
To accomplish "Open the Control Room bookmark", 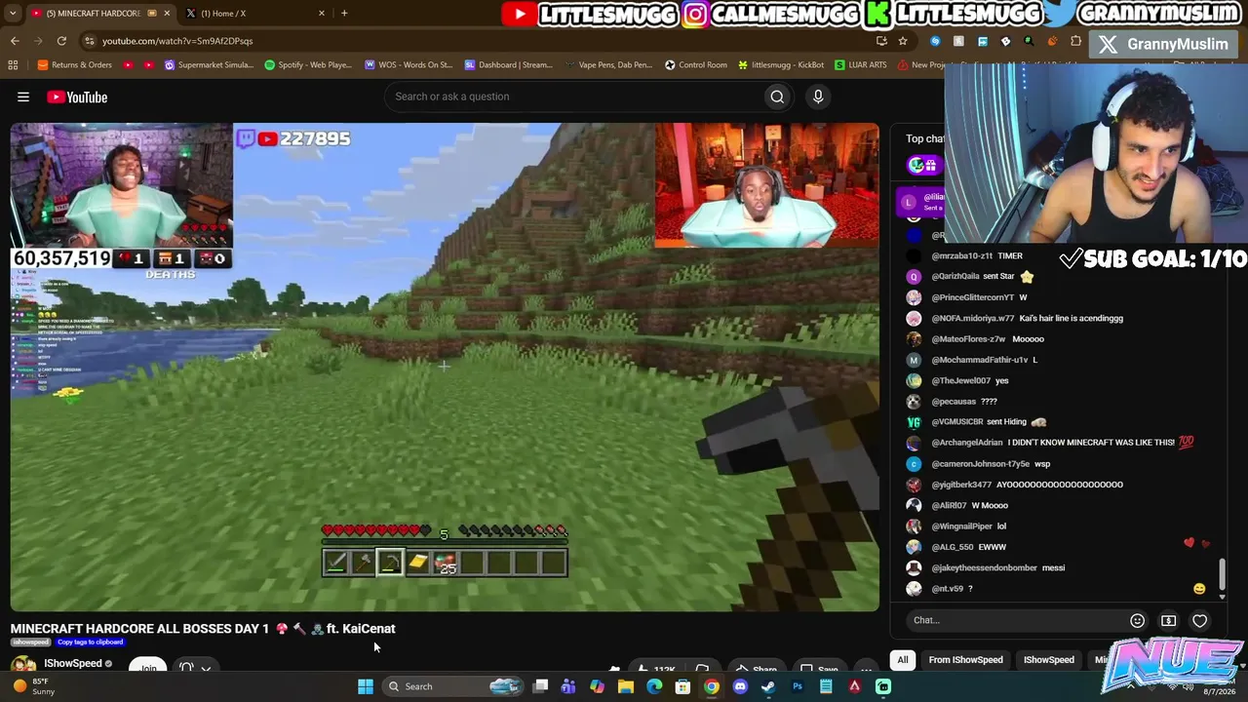I will point(696,65).
